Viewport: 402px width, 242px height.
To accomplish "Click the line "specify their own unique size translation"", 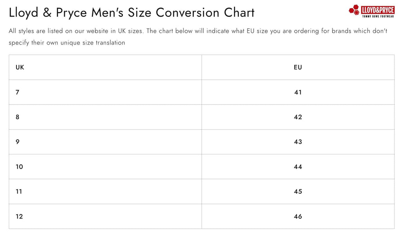I will [x=67, y=43].
